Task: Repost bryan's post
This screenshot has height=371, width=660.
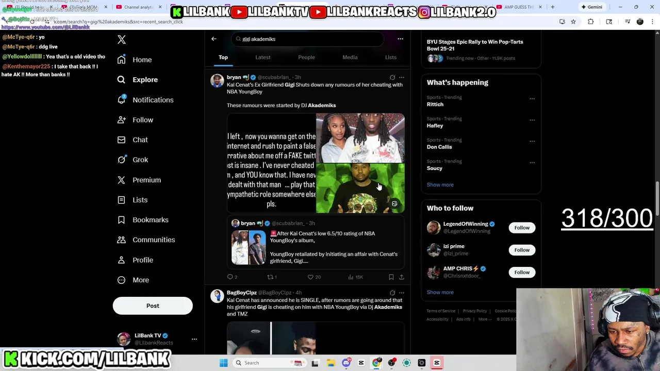Action: (x=272, y=277)
